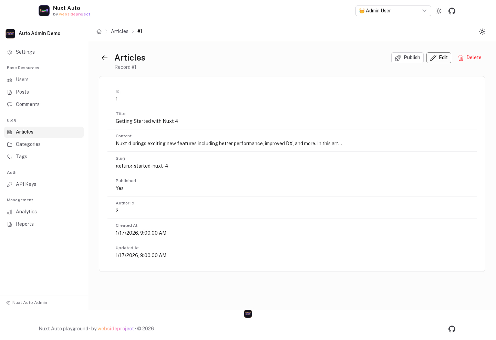Click the Nuxt Auto logo icon in header

44,11
